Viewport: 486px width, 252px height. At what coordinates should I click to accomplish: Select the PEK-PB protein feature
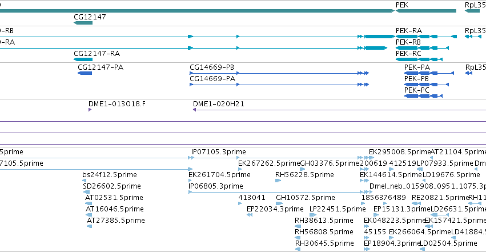[x=427, y=85]
